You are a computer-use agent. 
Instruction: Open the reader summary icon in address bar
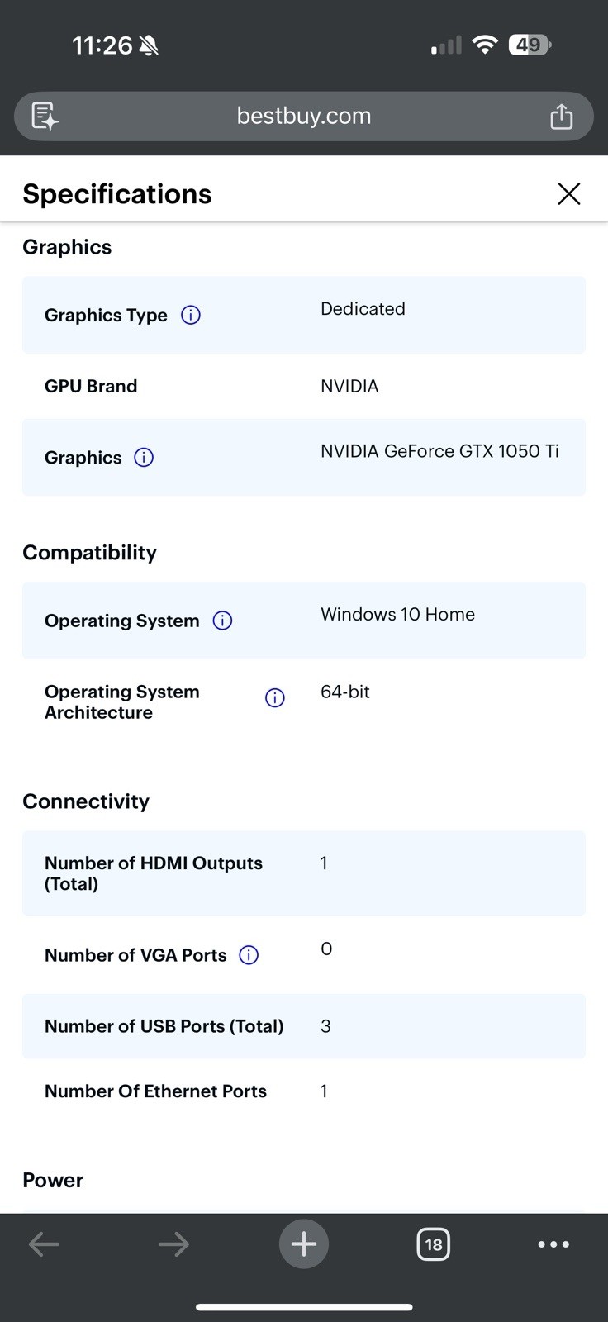tap(45, 116)
